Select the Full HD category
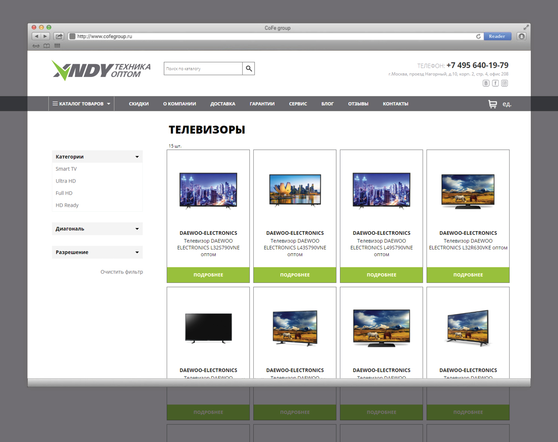This screenshot has width=558, height=442. point(64,193)
